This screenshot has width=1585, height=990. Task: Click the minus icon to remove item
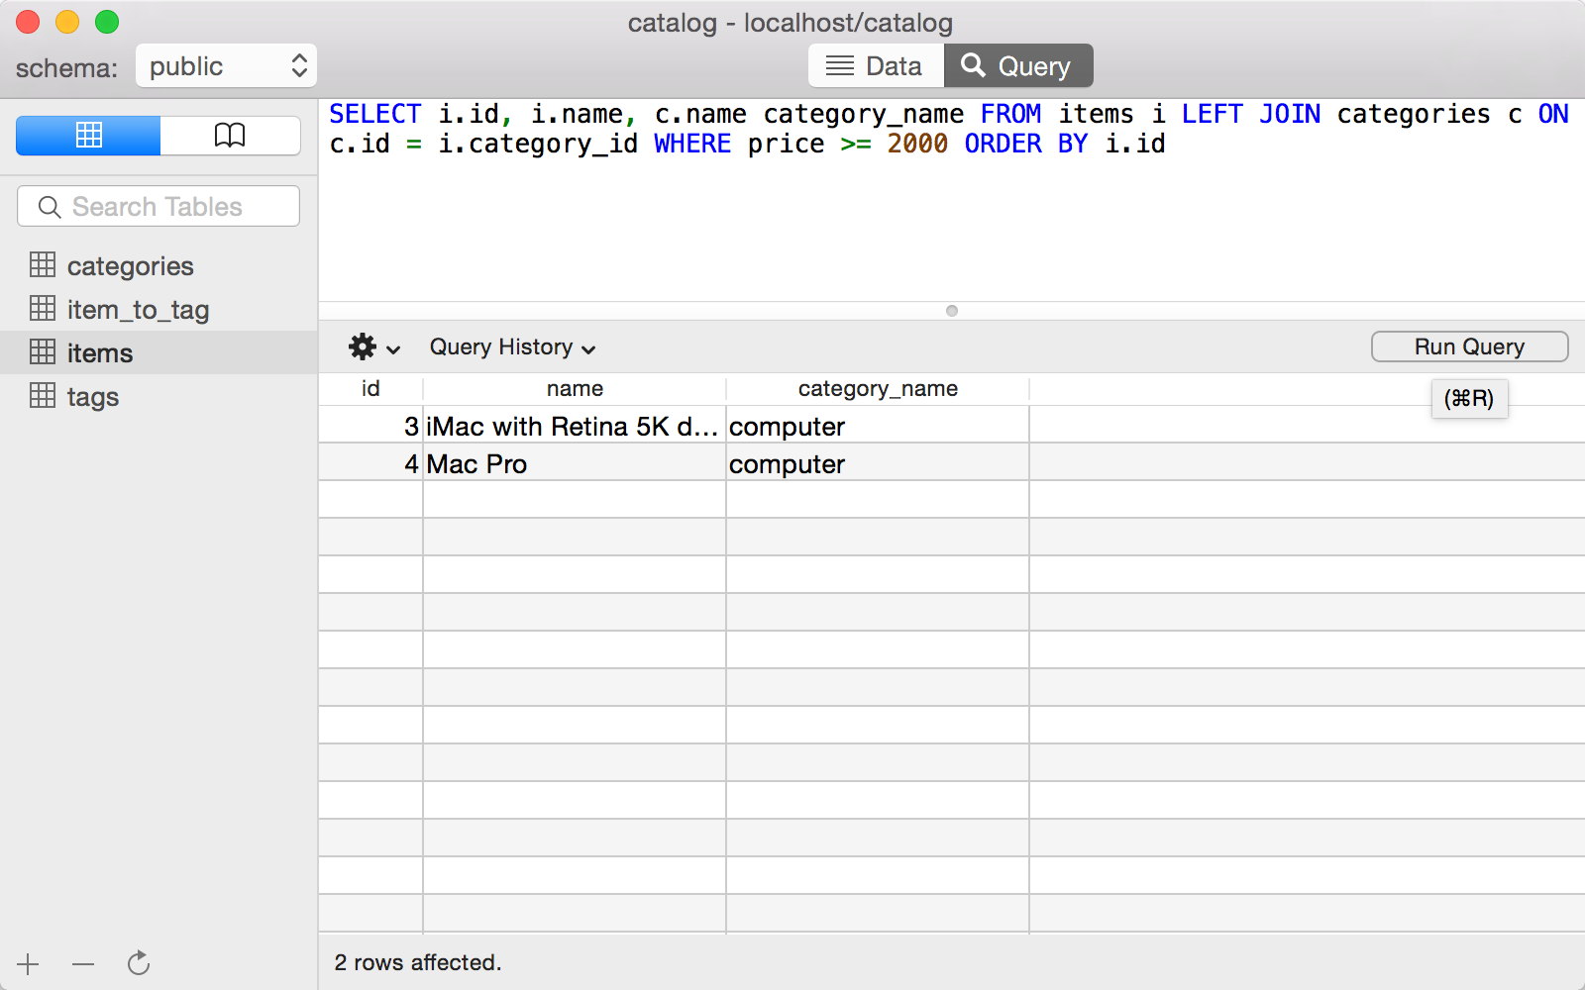pyautogui.click(x=83, y=963)
